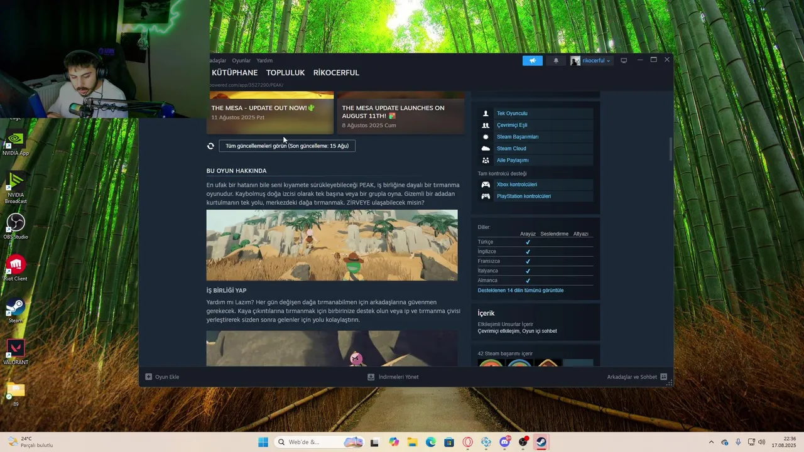
Task: Open the Oyunlar menu
Action: tap(241, 61)
